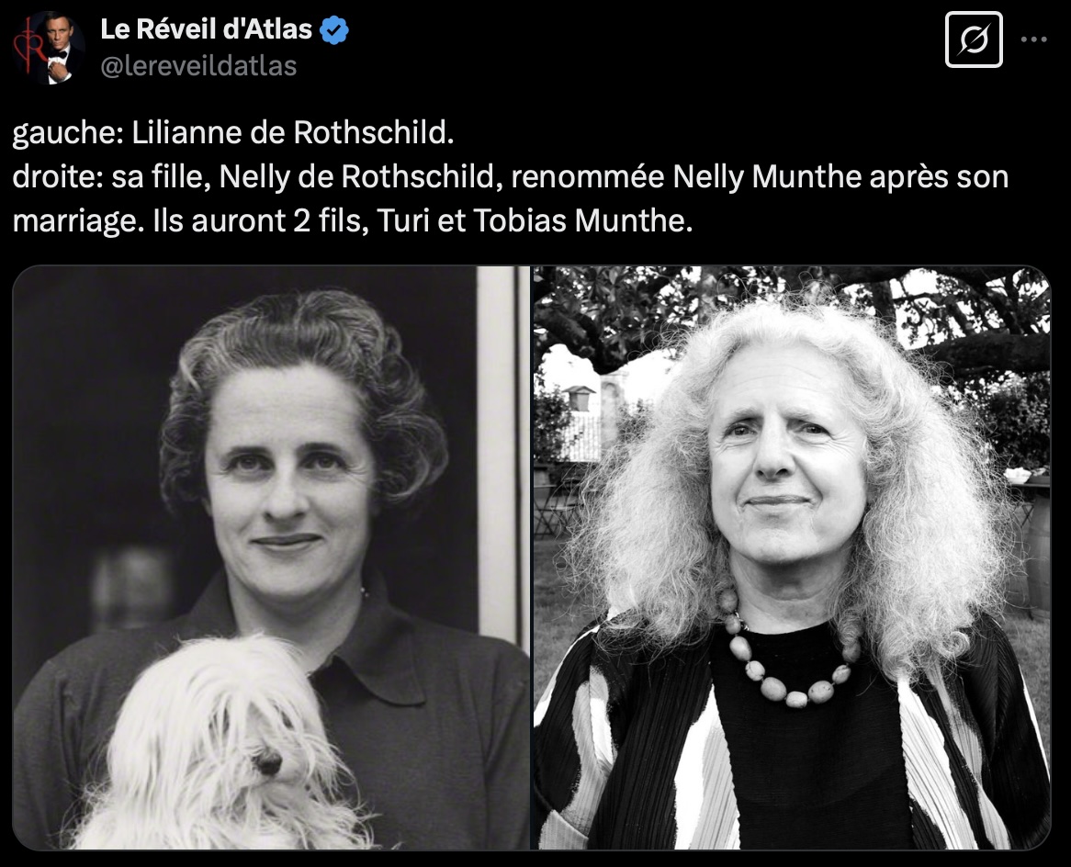Viewport: 1071px width, 867px height.
Task: Open the profile avatar picture
Action: tap(49, 47)
